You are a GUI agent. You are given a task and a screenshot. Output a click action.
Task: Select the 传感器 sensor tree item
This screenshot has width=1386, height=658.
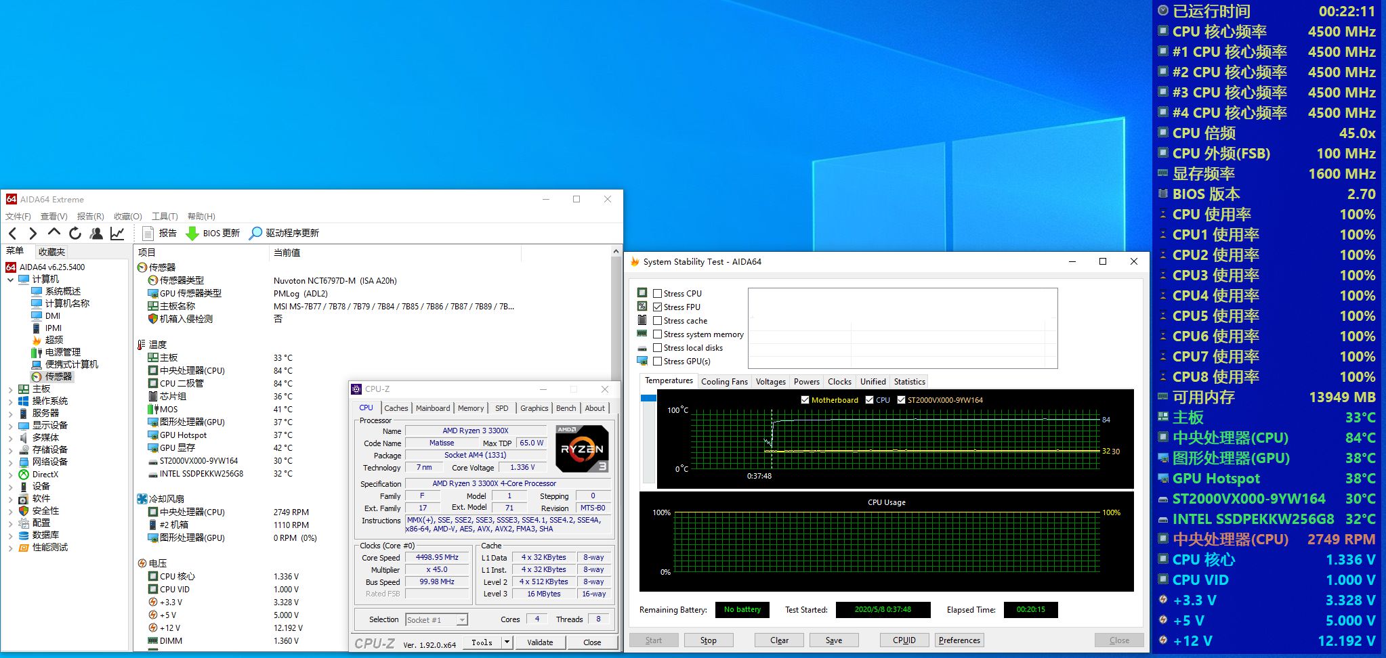(x=58, y=376)
